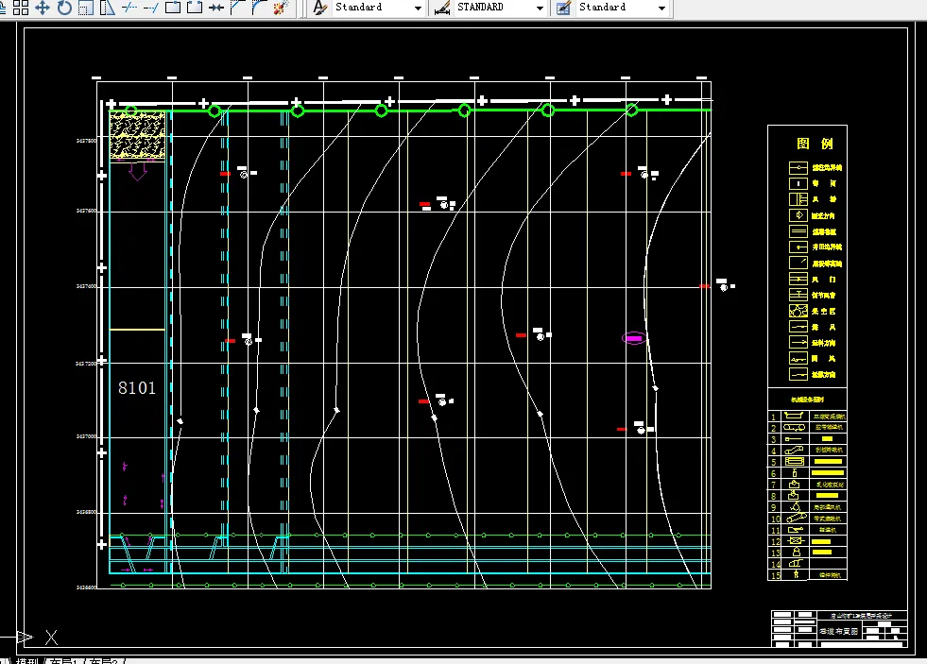This screenshot has width=927, height=664.
Task: Open the dimension style STANDARD dropdown
Action: click(540, 8)
